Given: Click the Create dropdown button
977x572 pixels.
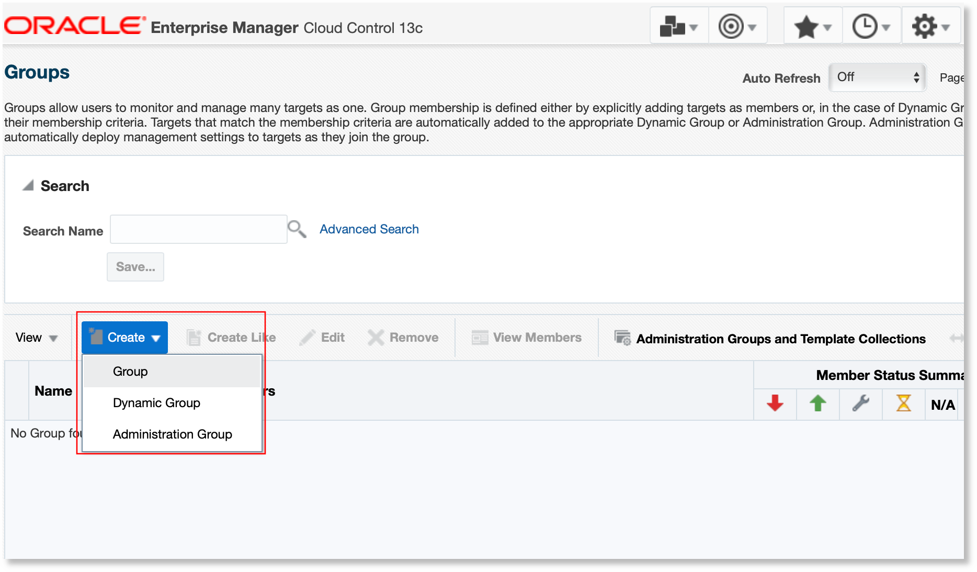Looking at the screenshot, I should tap(125, 338).
